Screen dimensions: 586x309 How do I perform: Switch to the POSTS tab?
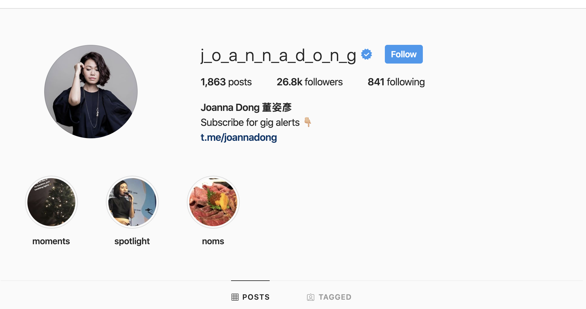(250, 297)
